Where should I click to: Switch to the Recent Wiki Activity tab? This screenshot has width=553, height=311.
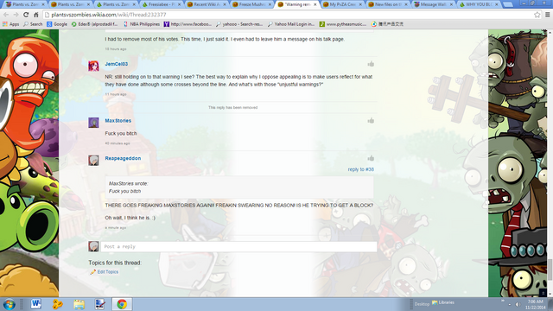tap(207, 4)
